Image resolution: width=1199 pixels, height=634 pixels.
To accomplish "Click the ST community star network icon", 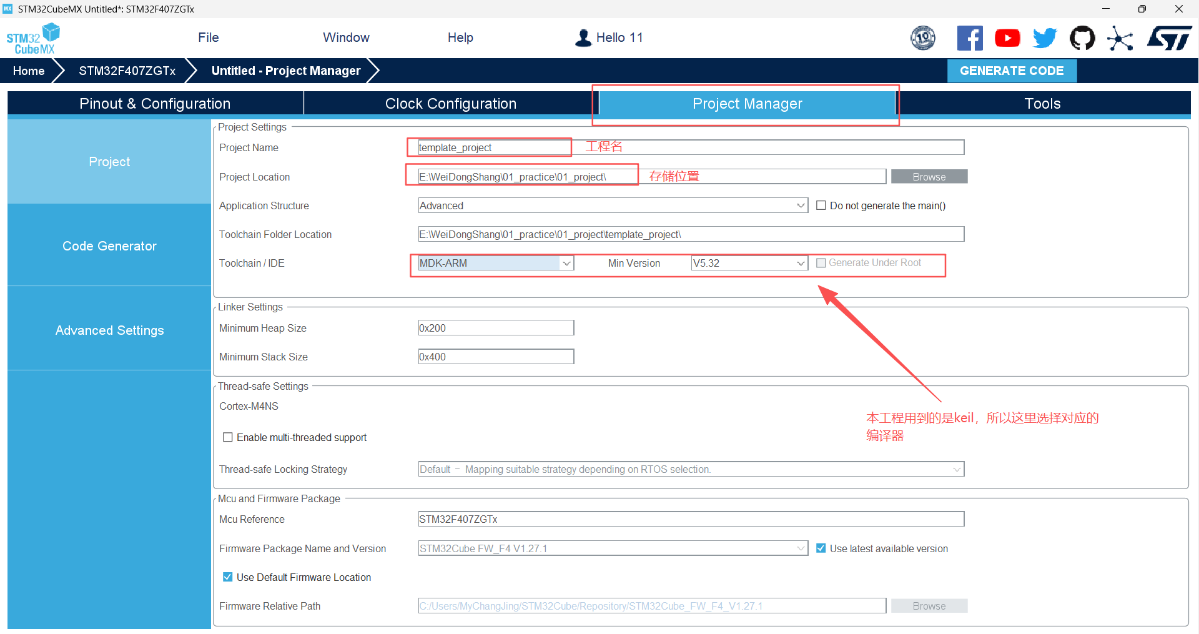I will click(1120, 38).
